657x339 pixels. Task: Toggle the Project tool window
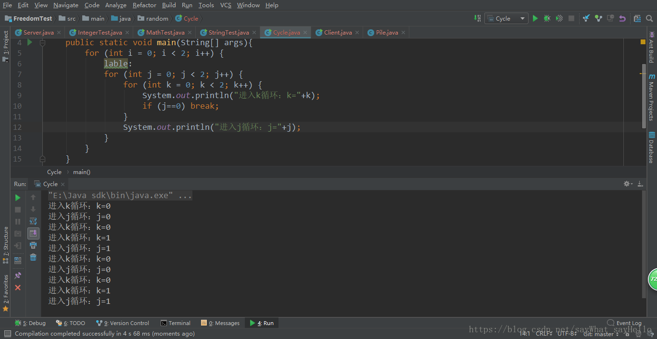click(x=5, y=47)
